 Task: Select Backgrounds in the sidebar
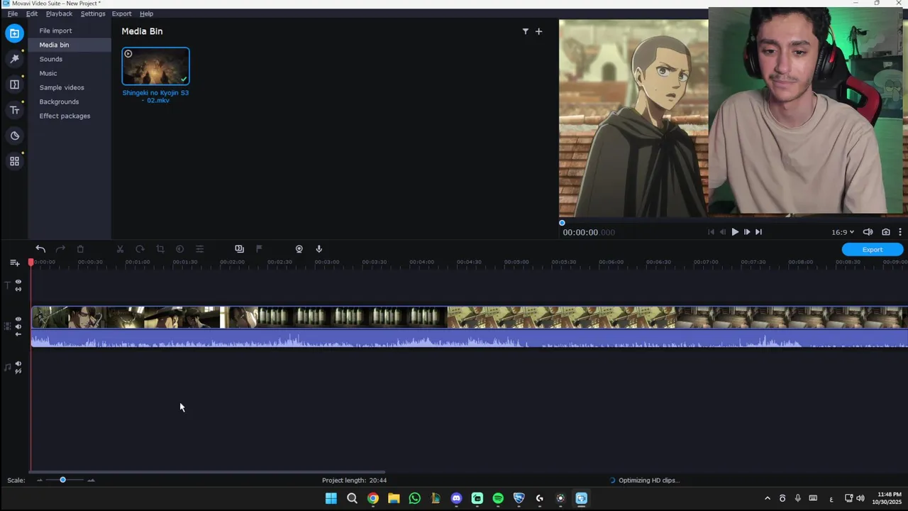70,101
